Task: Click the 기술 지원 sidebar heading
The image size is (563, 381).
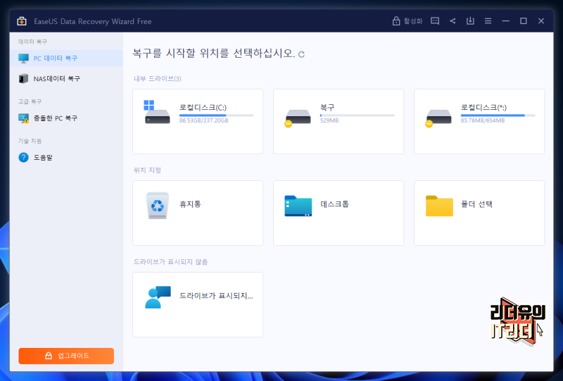Action: (30, 142)
